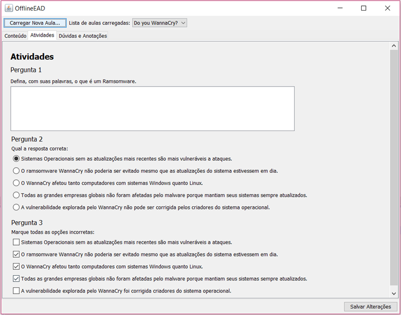This screenshot has width=401, height=315.
Task: Click the scrollbar down arrow
Action: coord(394,293)
